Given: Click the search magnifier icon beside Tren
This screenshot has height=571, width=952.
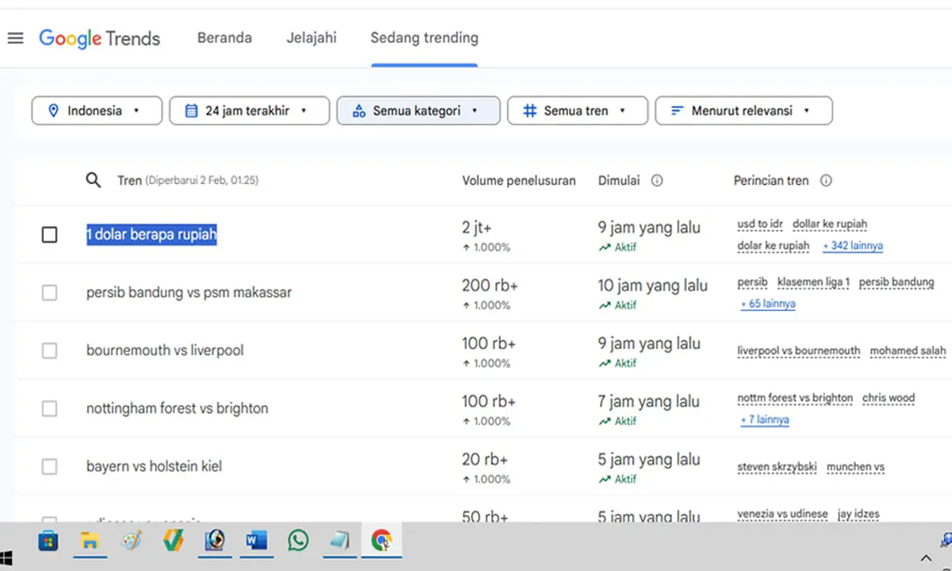Looking at the screenshot, I should click(93, 180).
